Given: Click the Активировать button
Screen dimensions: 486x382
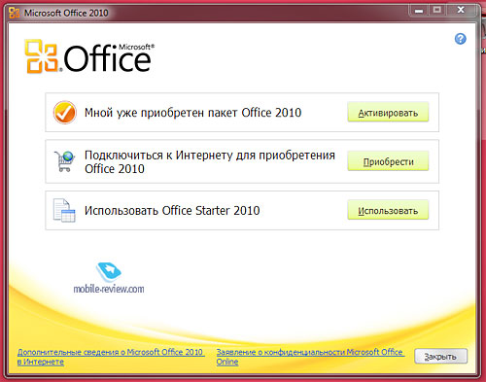Looking at the screenshot, I should point(388,113).
